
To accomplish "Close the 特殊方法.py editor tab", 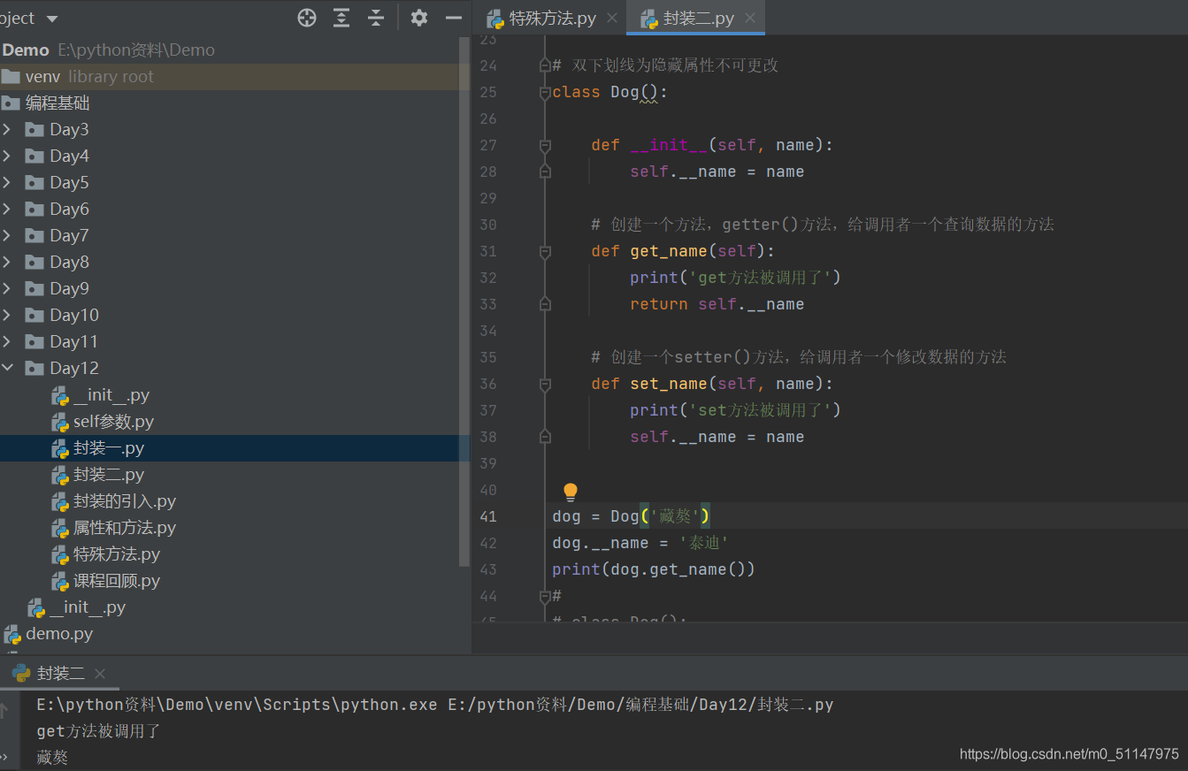I will tap(612, 18).
